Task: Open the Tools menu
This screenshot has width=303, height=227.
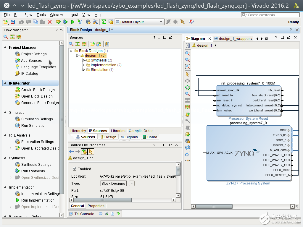Action: click(41, 14)
